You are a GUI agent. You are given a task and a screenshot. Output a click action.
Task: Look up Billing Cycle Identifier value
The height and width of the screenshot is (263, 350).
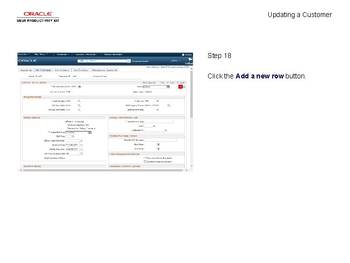click(x=82, y=141)
